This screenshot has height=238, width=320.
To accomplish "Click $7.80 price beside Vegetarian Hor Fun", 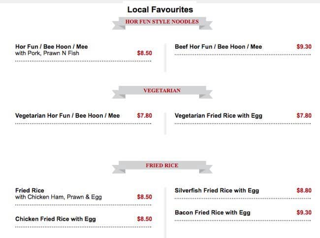I will pos(144,115).
